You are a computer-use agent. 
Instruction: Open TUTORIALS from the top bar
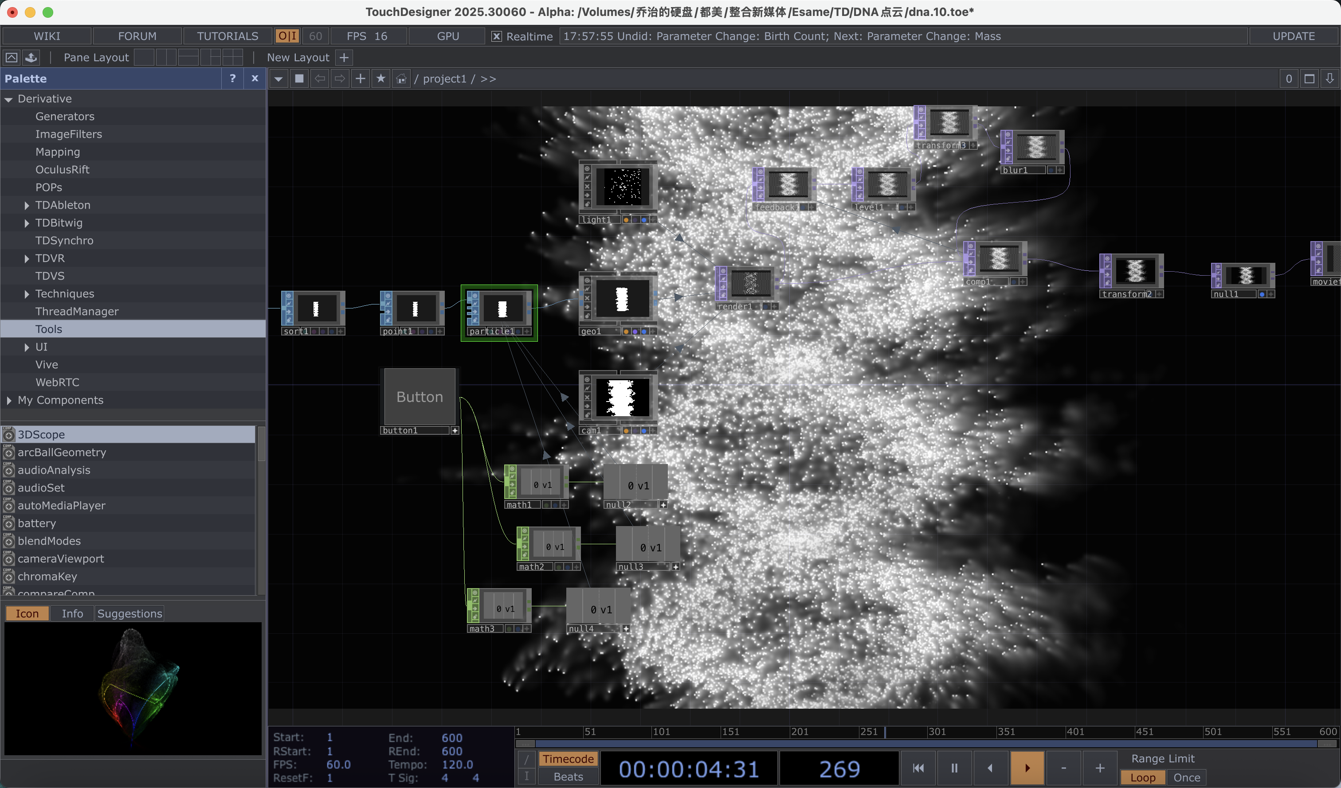(228, 35)
